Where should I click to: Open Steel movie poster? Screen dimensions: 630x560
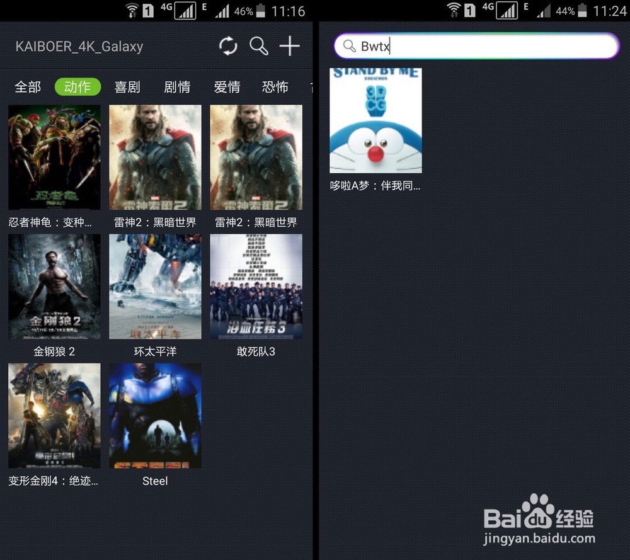click(155, 416)
